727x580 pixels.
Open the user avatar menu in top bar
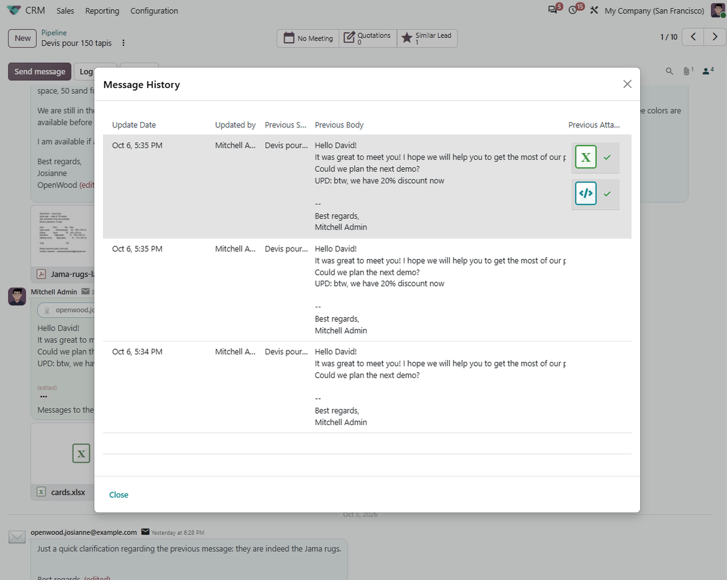(x=718, y=10)
